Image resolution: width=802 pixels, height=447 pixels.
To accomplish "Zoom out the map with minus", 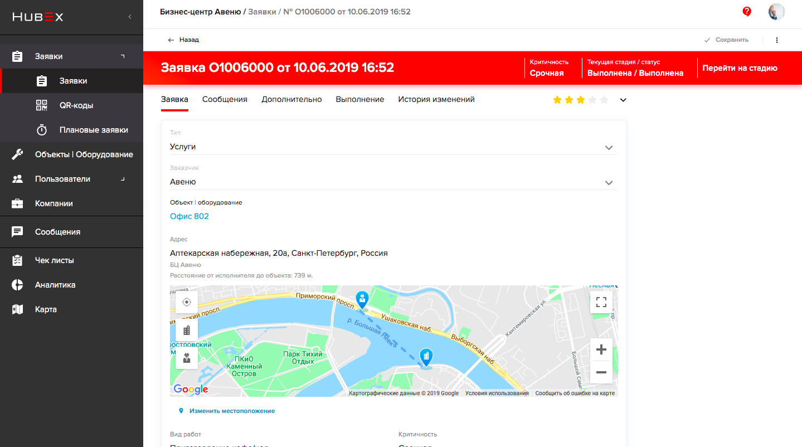I will pos(601,372).
